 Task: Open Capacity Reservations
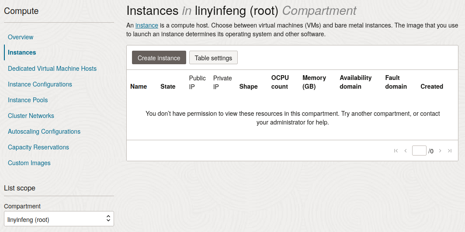point(38,147)
